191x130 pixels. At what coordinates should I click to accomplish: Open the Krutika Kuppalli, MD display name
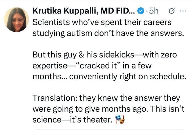83,11
